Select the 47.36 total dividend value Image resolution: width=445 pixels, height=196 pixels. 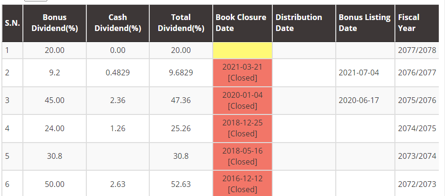pyautogui.click(x=181, y=100)
